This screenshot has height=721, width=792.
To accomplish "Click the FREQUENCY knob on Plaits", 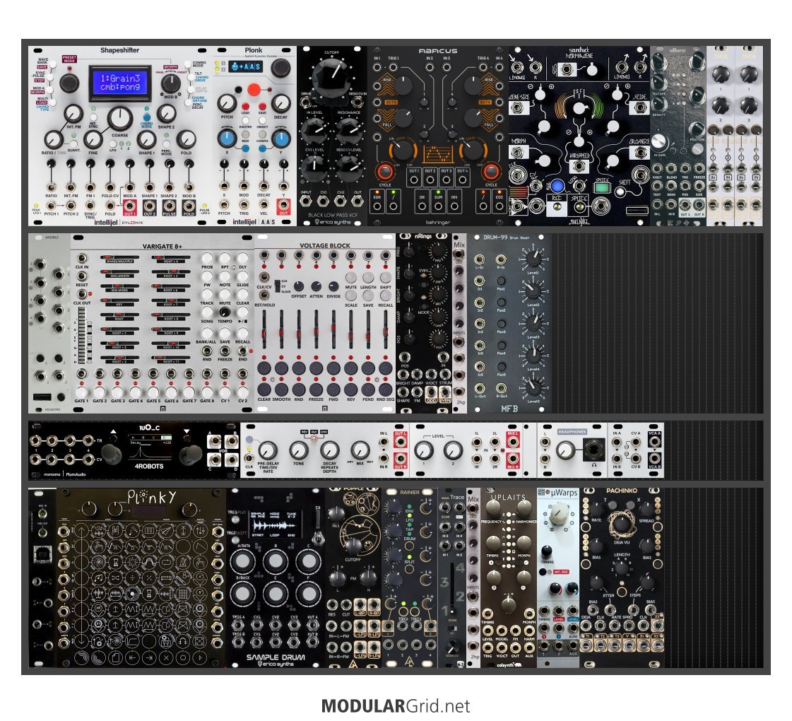I will tap(493, 510).
